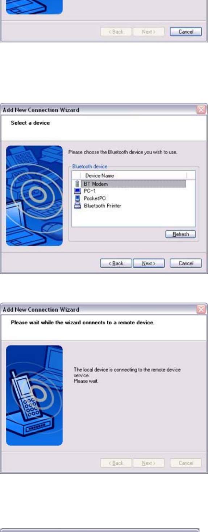Image resolution: width=208 pixels, height=532 pixels.
Task: Refresh the Bluetooth device list
Action: click(x=180, y=234)
